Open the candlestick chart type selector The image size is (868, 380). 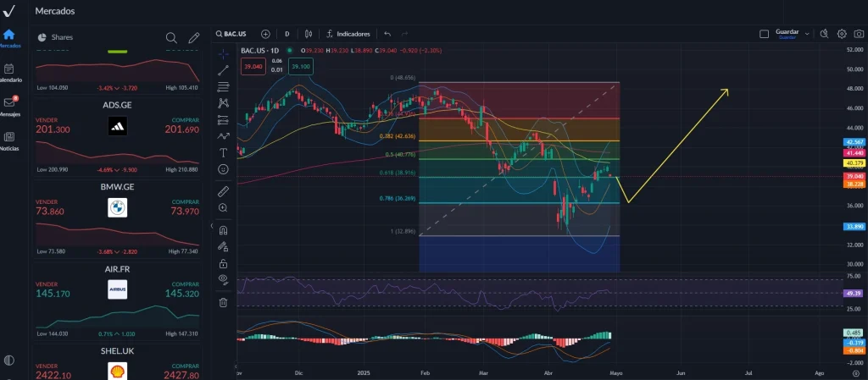click(x=309, y=34)
